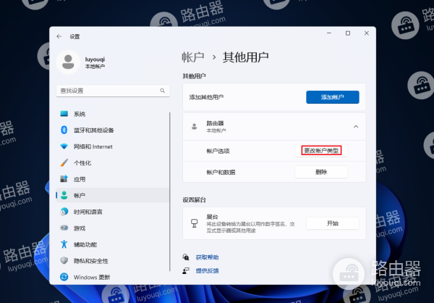The height and width of the screenshot is (303, 434).
Task: Click the back arrow in Settings
Action: 59,36
